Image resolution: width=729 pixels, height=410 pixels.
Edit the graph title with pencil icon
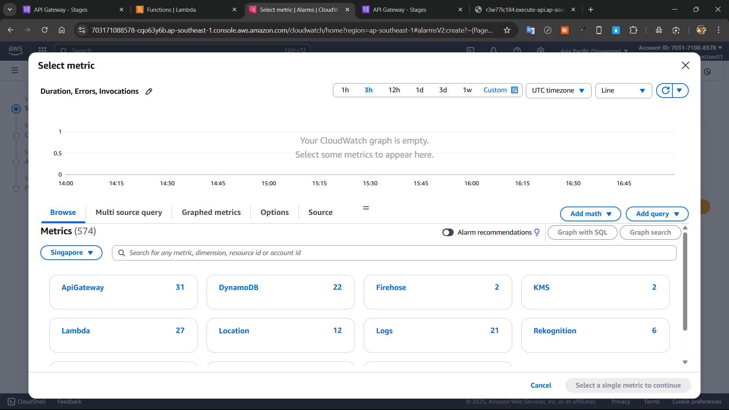point(149,91)
